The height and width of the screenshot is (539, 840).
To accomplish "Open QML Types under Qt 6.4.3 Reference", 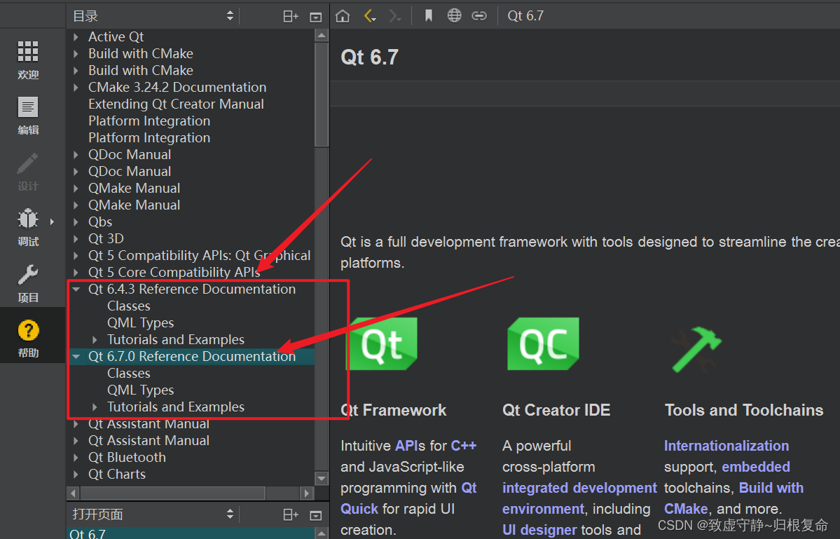I will click(x=140, y=323).
